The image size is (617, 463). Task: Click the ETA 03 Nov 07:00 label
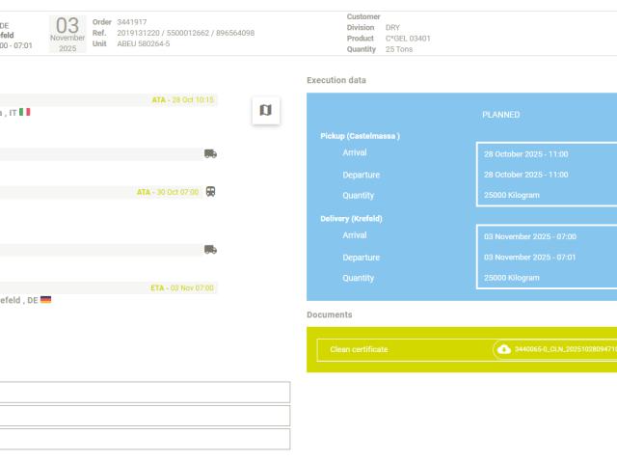(x=182, y=287)
